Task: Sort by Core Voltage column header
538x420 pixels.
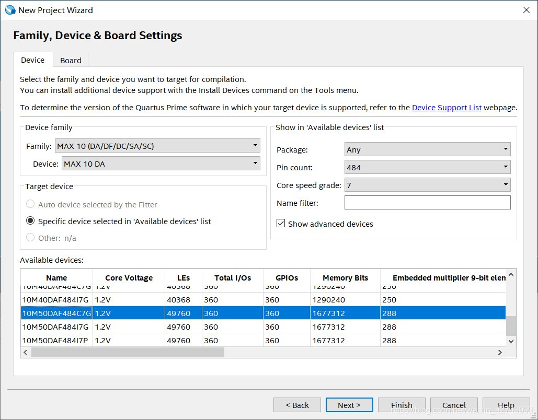Action: [x=129, y=278]
